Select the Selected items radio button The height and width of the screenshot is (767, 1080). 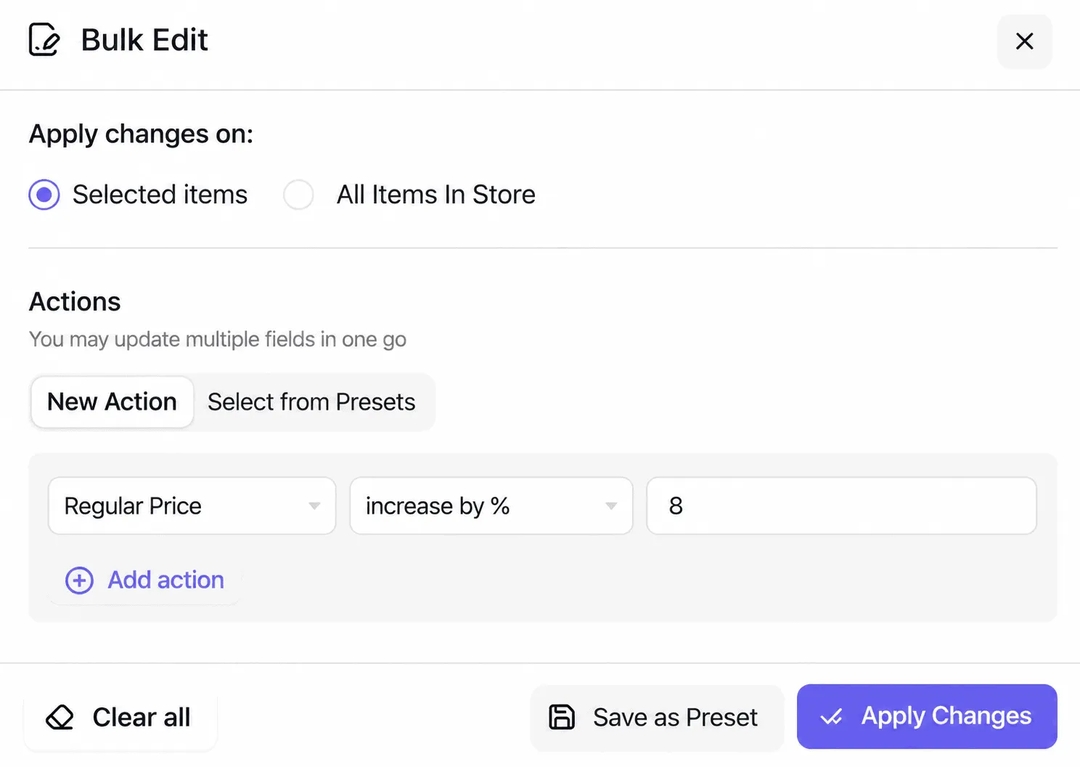coord(44,194)
